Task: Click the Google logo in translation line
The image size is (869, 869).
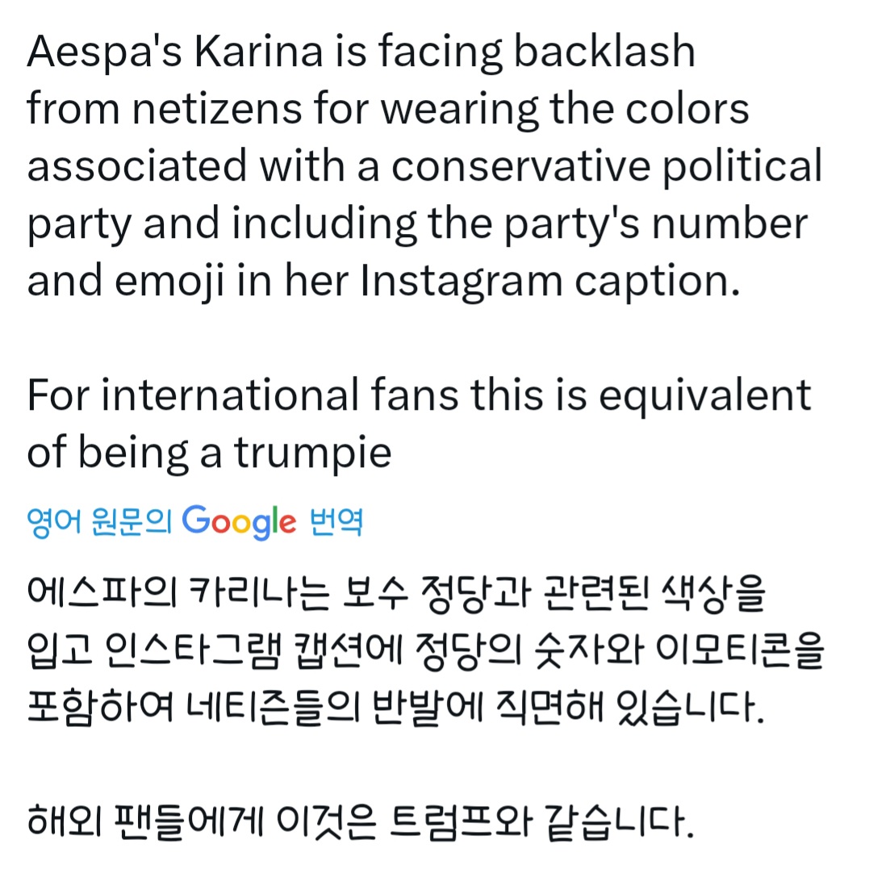Action: click(239, 523)
